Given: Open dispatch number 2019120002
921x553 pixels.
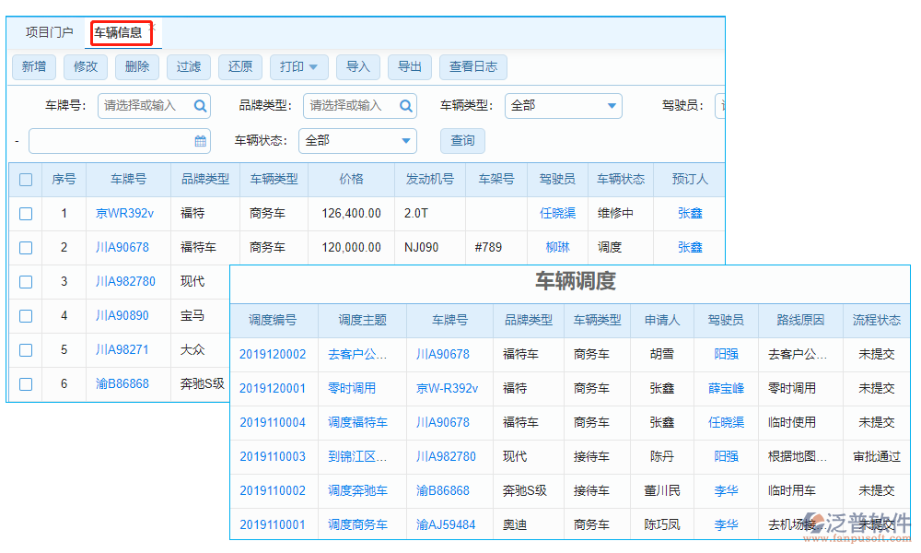Looking at the screenshot, I should click(x=272, y=354).
